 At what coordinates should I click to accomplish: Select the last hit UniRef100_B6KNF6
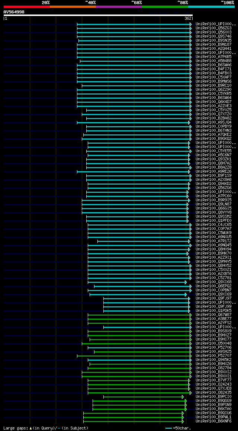click(x=213, y=421)
